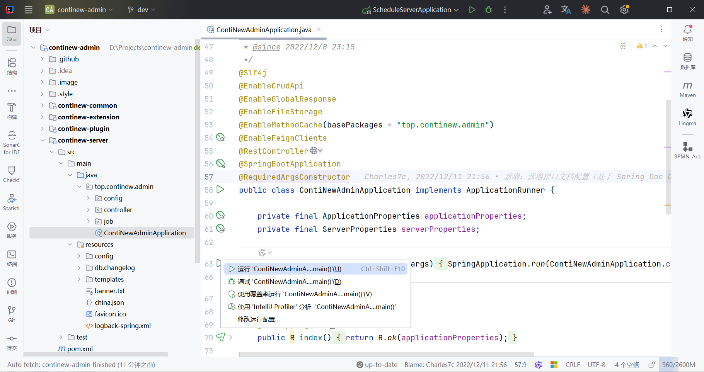Click the memory indicator 960/2600M
Viewport: 704px width, 372px height.
click(678, 365)
